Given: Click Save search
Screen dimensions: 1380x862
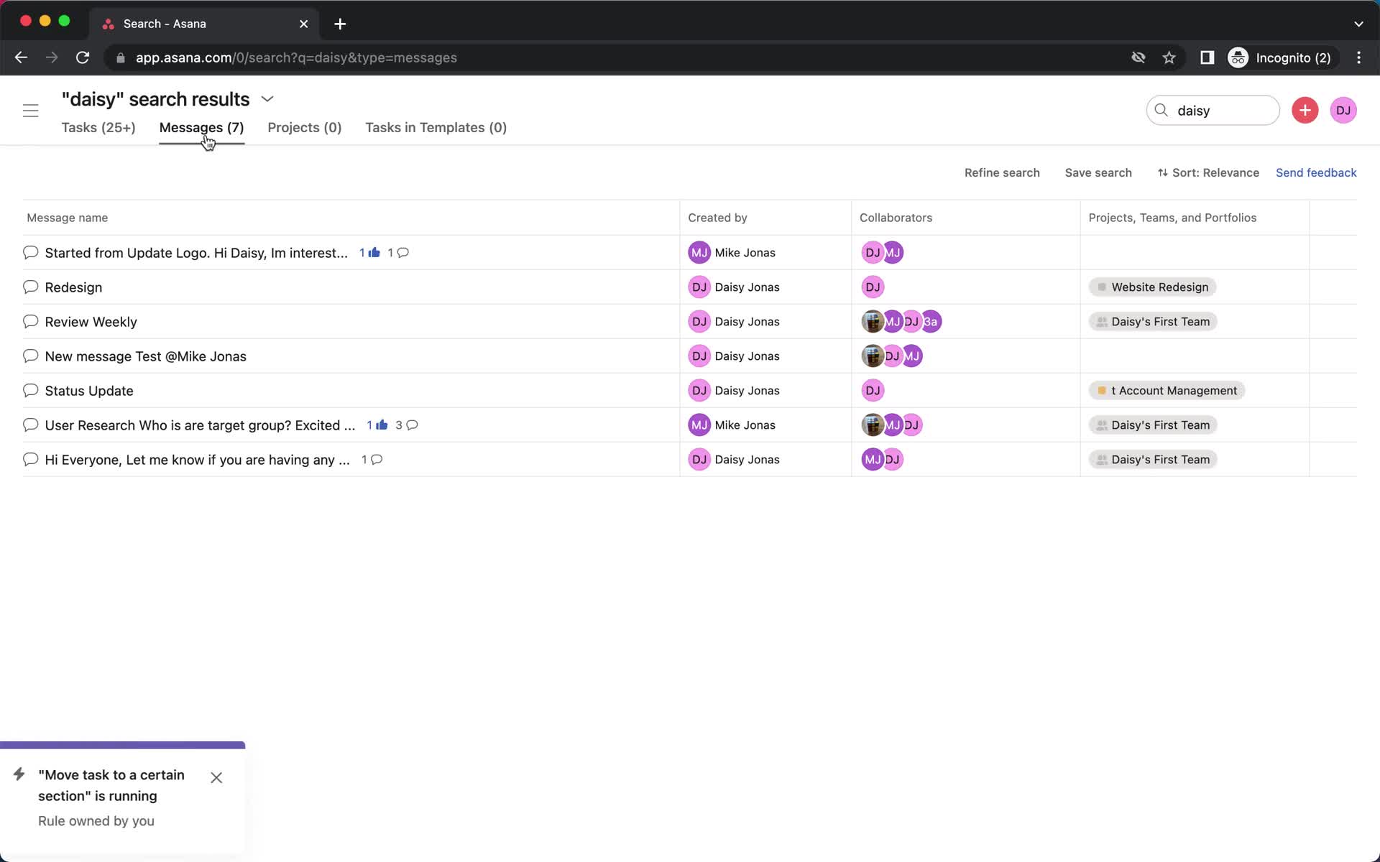Looking at the screenshot, I should [1098, 172].
